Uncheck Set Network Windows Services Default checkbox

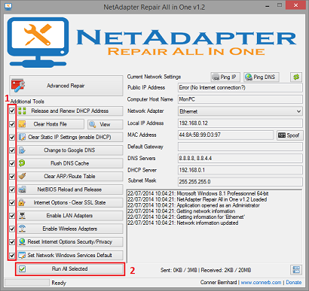click(12, 256)
